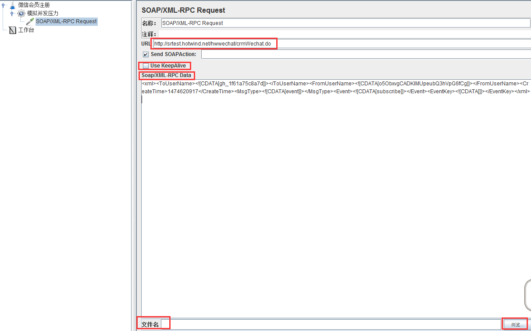Click the SOAPAction value field
Image resolution: width=531 pixels, height=331 pixels.
pyautogui.click(x=307, y=54)
